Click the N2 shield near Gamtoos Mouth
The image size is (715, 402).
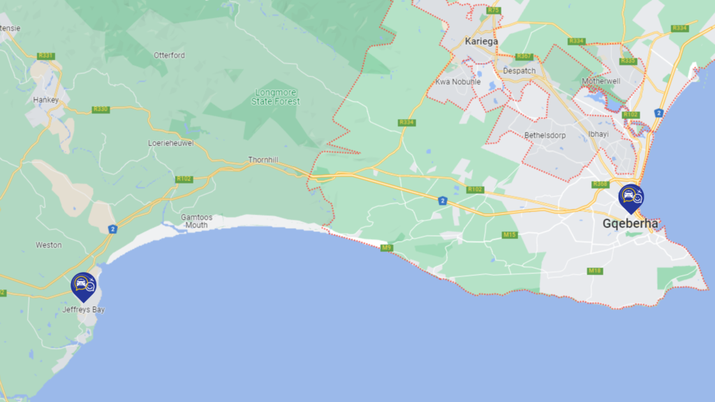[112, 229]
